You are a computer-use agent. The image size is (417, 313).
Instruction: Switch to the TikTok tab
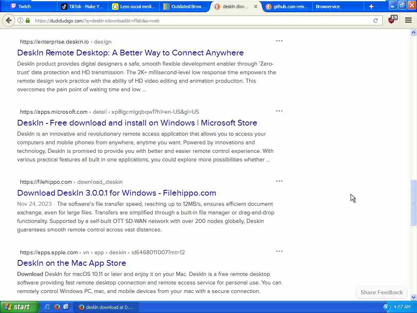click(82, 7)
